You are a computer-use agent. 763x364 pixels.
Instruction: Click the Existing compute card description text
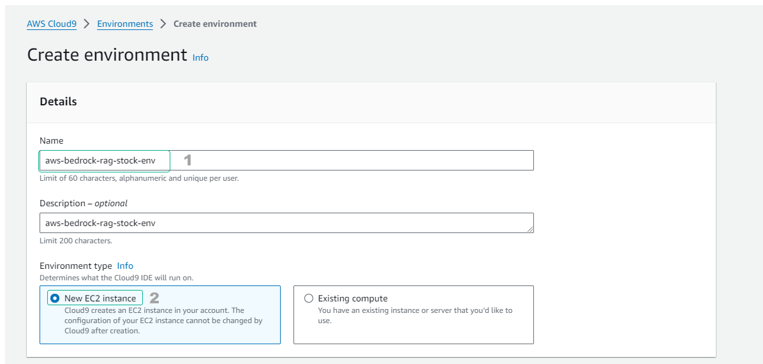(415, 315)
